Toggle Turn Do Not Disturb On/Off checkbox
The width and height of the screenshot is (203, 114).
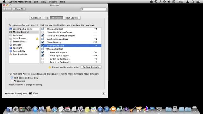pos(43,35)
